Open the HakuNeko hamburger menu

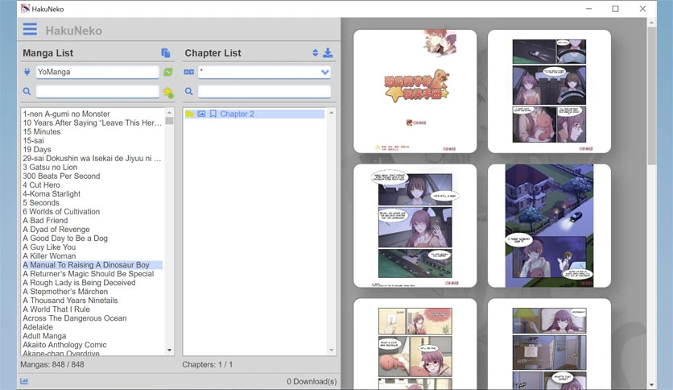(30, 29)
